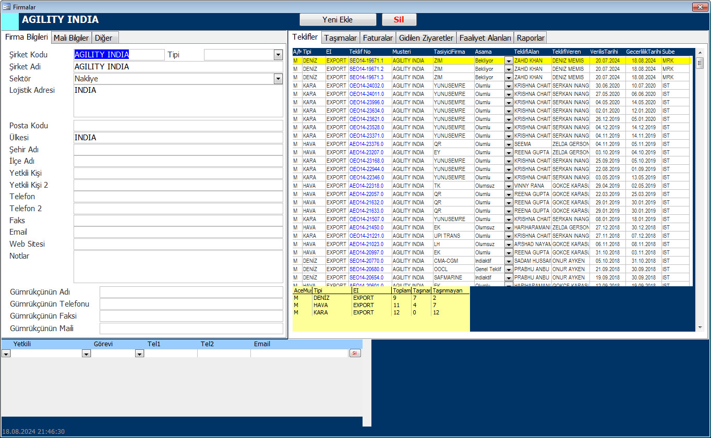Switch to the Firma Bilgileri tab
The image size is (711, 438).
pos(27,37)
